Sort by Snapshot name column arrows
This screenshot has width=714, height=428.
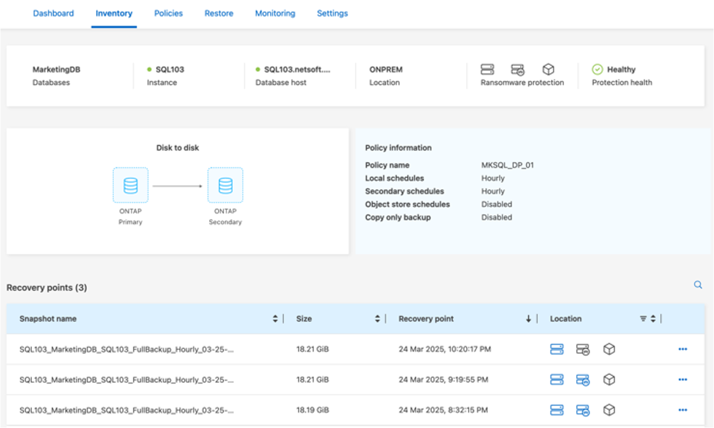pyautogui.click(x=275, y=319)
